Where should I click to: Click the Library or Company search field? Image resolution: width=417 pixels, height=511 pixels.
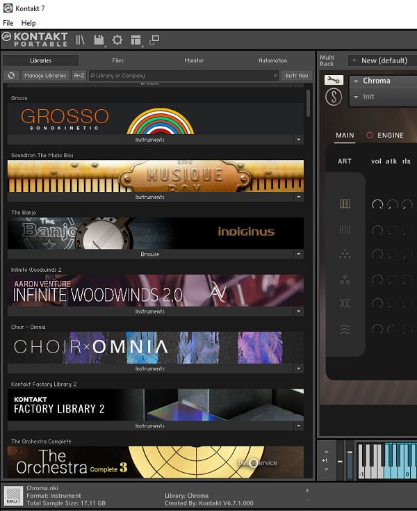point(182,75)
